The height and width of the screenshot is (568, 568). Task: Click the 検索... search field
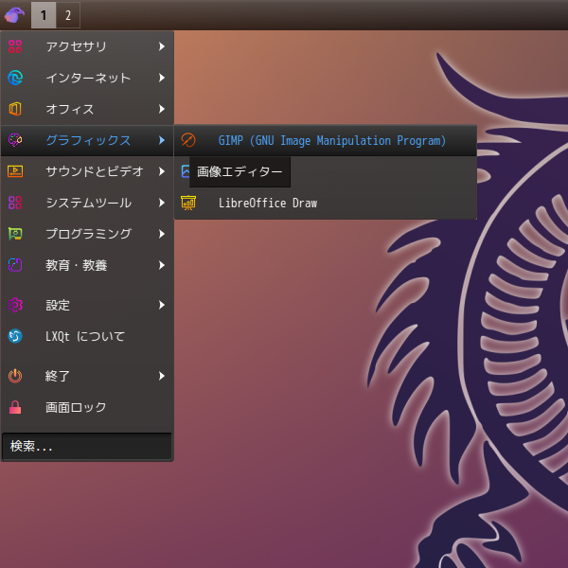[x=87, y=446]
